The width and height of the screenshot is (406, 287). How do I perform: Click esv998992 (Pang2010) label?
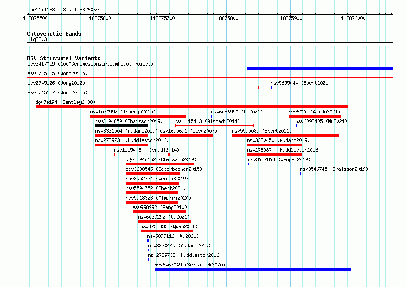(160, 207)
